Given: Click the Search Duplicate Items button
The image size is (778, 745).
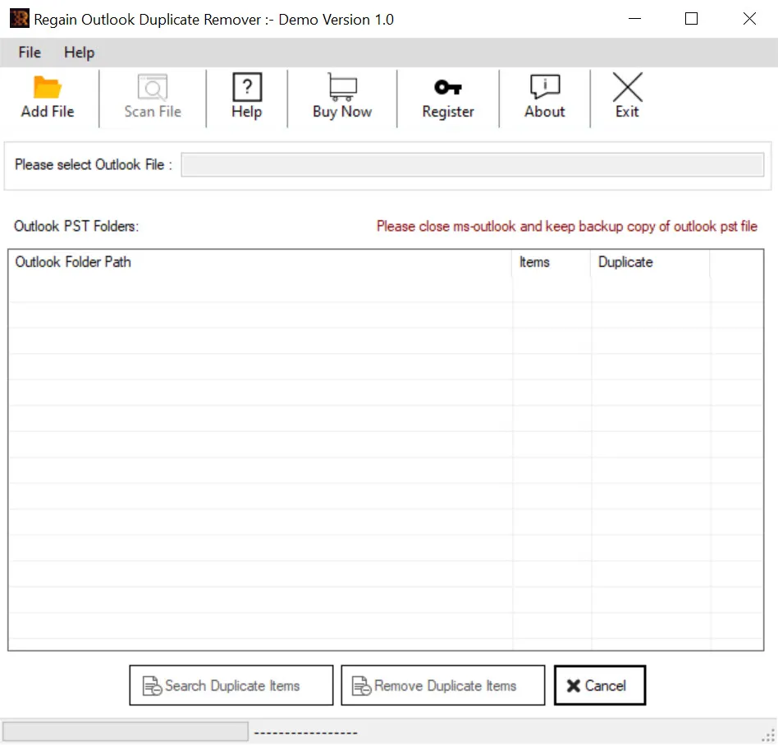Looking at the screenshot, I should pyautogui.click(x=231, y=685).
